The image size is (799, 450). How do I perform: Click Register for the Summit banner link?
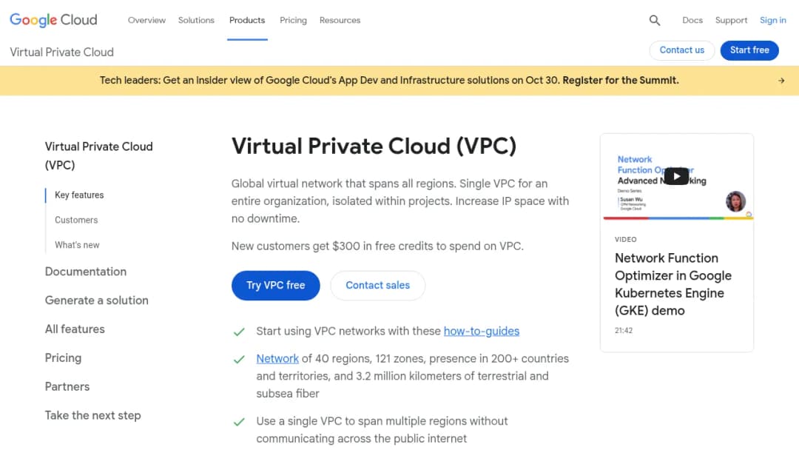[621, 81]
